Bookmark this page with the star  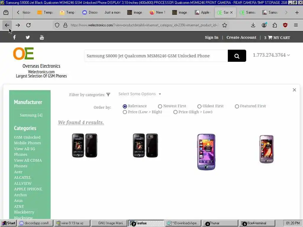224,25
